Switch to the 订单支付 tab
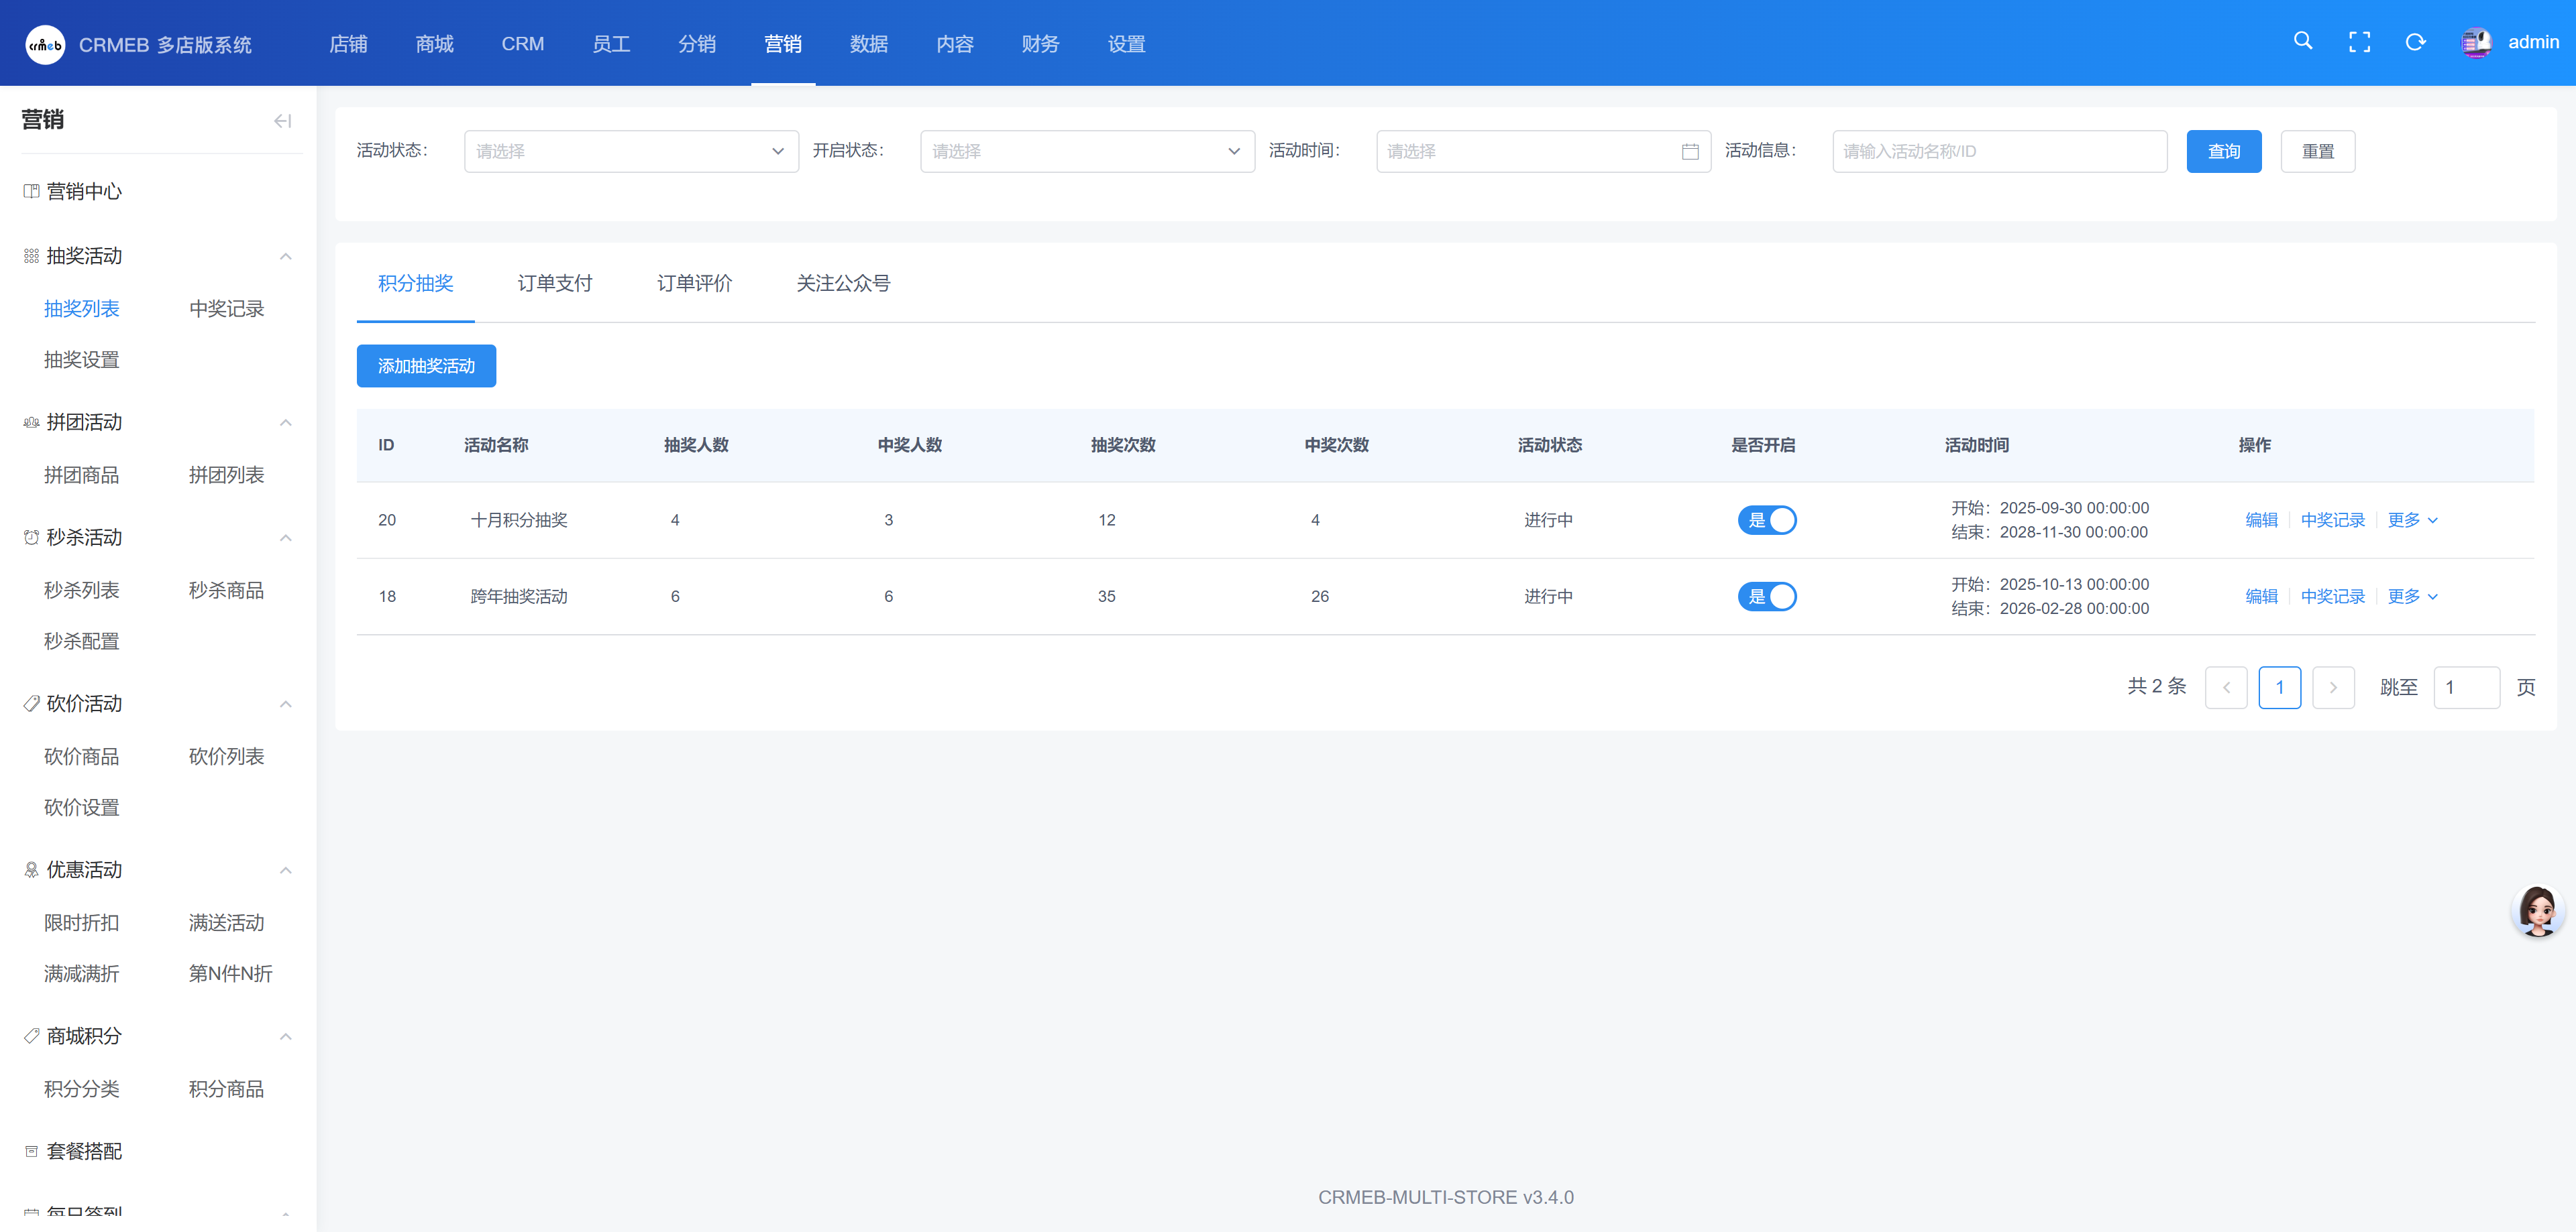This screenshot has height=1232, width=2576. (554, 284)
